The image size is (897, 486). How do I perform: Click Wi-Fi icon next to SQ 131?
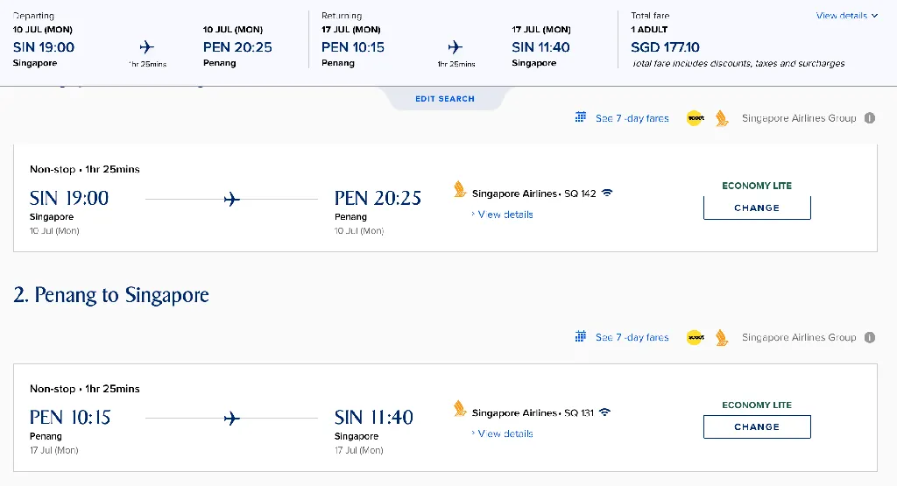click(x=604, y=412)
